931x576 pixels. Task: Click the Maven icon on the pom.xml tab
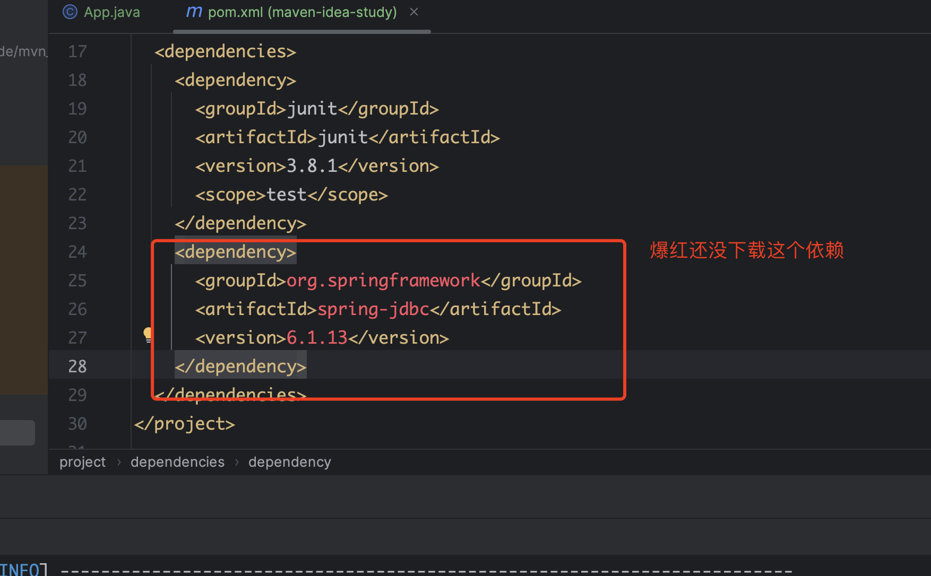click(x=194, y=12)
